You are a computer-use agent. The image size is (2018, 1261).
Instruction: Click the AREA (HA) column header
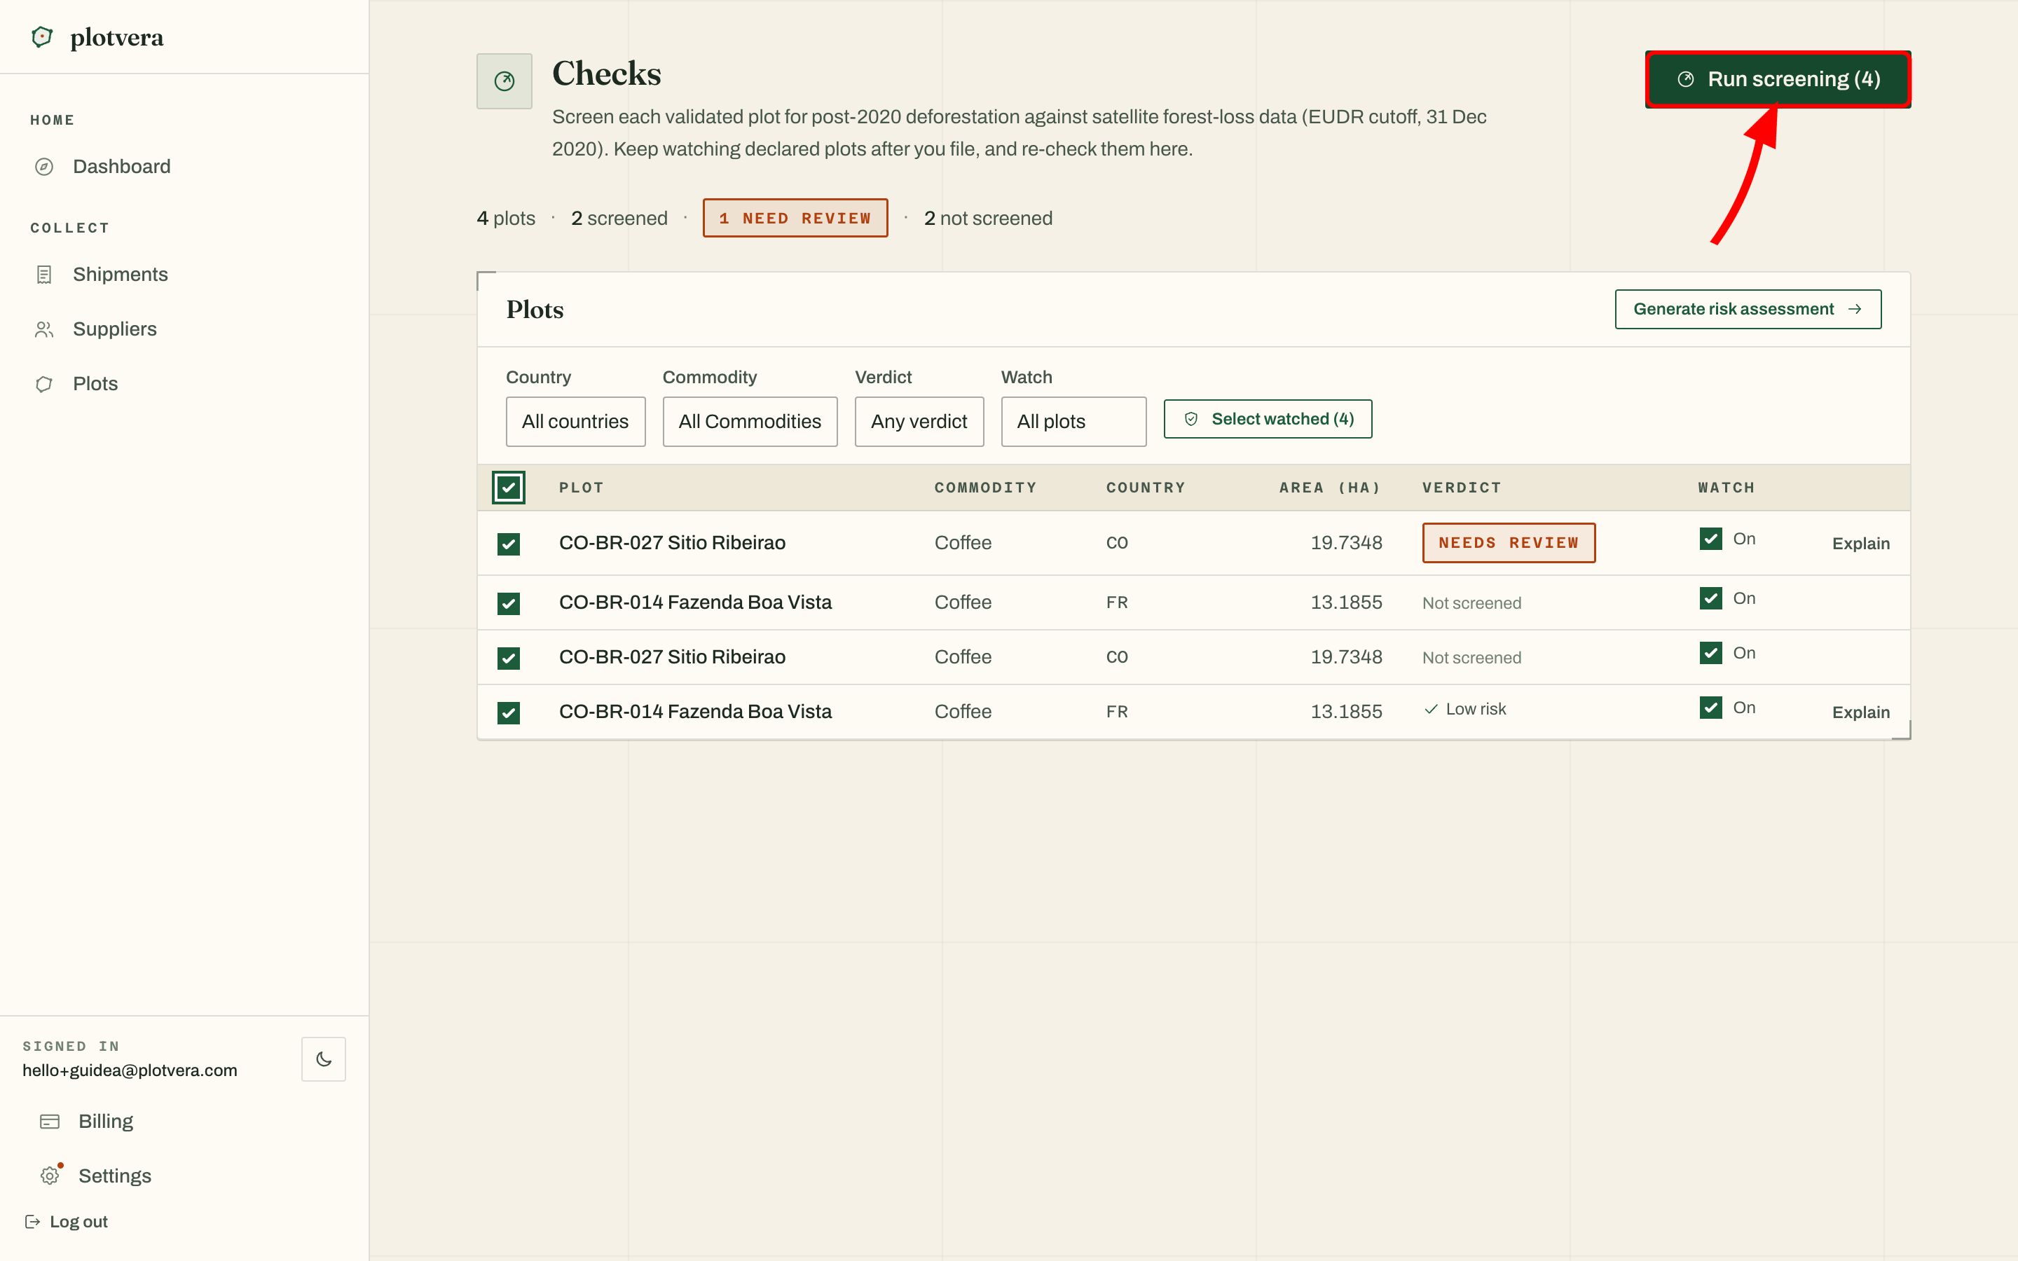tap(1330, 488)
